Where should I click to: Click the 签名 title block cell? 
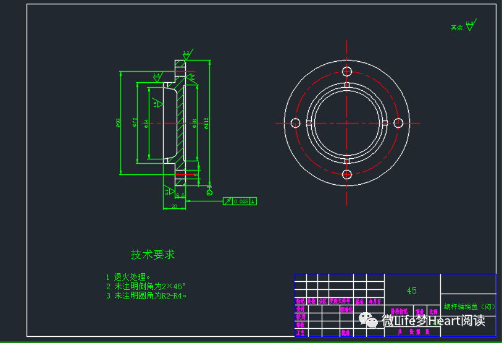[359, 302]
